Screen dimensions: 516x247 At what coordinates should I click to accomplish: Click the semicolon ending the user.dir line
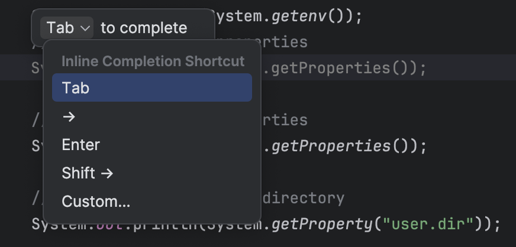[496, 225]
